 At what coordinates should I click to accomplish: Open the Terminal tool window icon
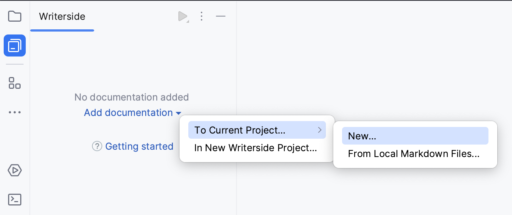15,200
